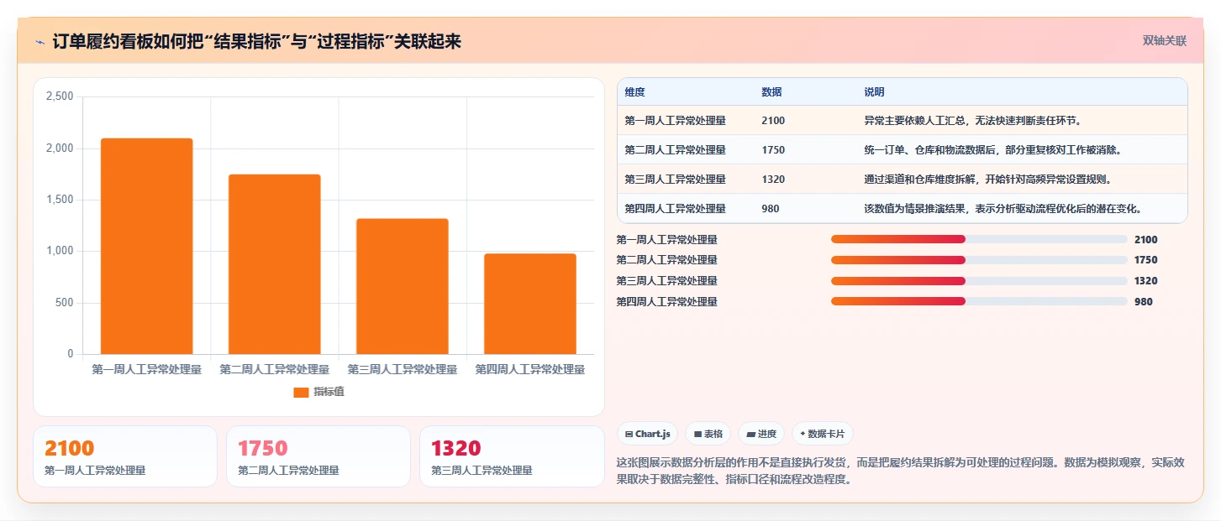Click the footer paragraph starting 这张图展示数据分析层

pyautogui.click(x=900, y=471)
